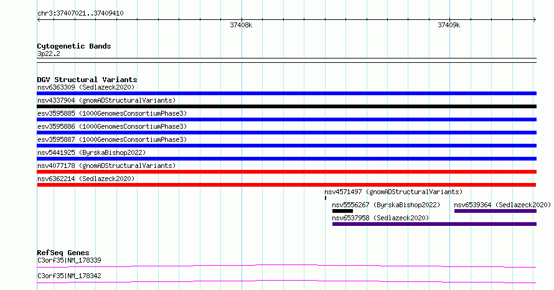Click the magenta line of C3orf35|NM_178339

point(286,266)
